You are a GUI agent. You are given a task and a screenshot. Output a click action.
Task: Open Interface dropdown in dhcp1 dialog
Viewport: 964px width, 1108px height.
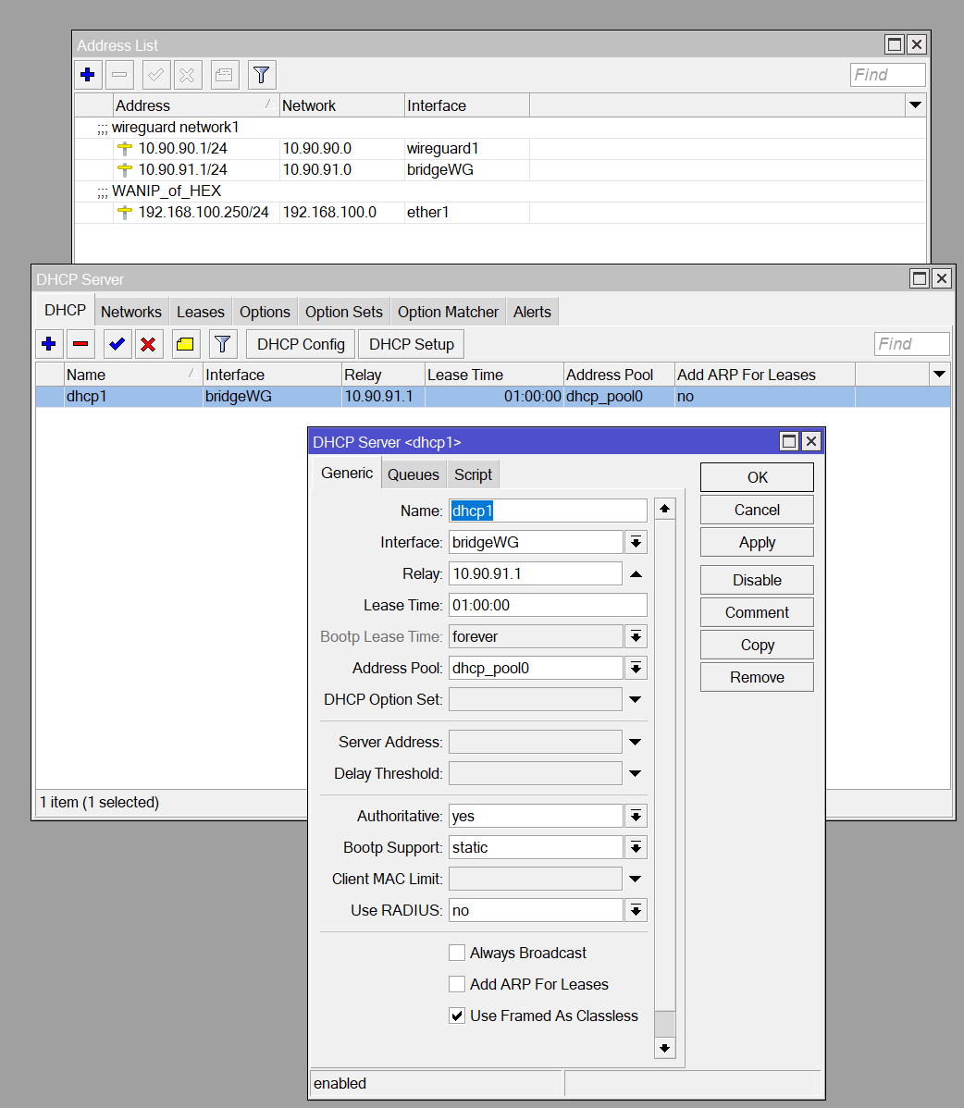(636, 542)
